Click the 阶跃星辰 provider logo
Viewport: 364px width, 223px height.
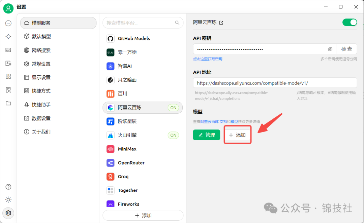pos(111,121)
